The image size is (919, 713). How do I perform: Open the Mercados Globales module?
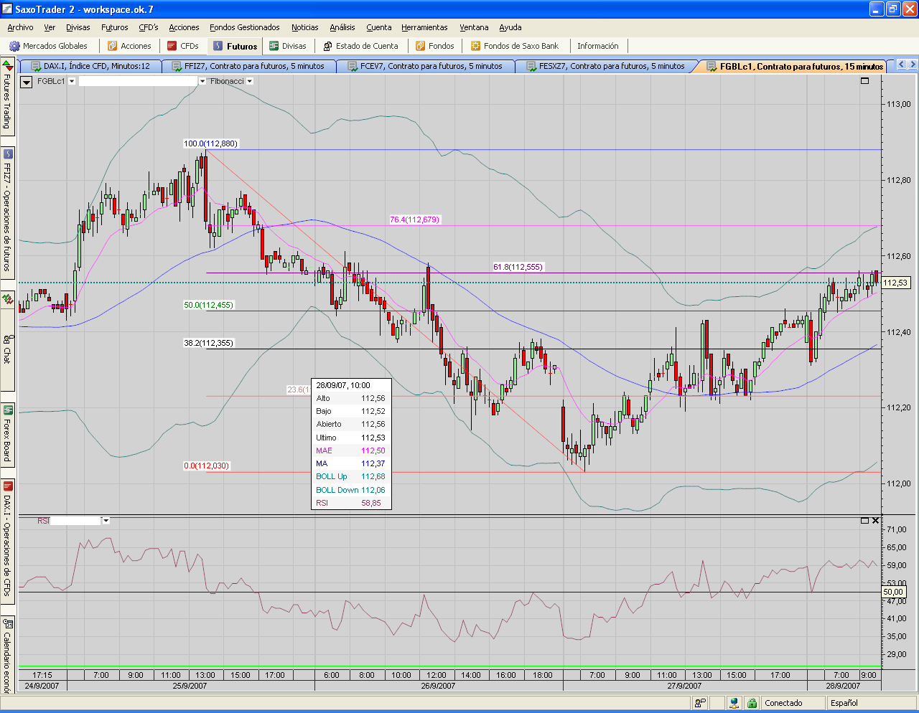[48, 46]
